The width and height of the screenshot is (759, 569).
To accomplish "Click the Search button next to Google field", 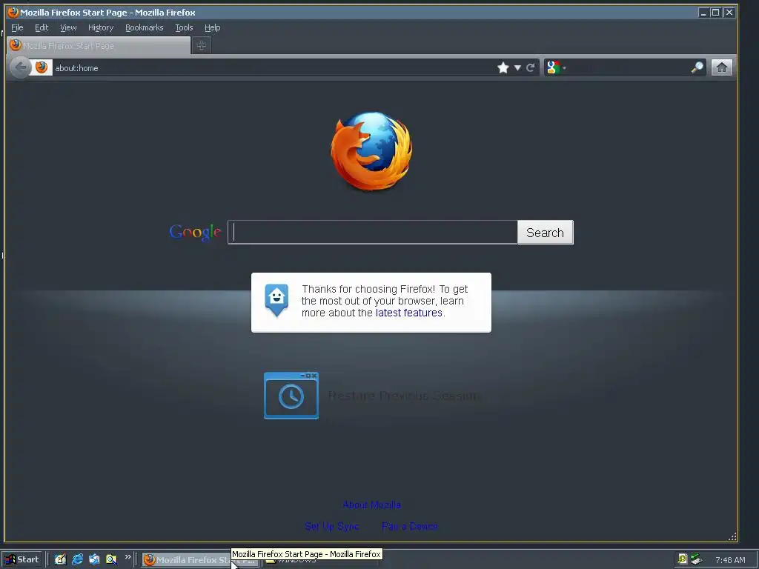I will point(545,233).
